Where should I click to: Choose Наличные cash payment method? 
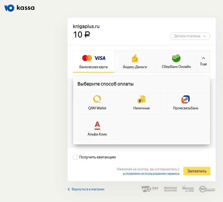141,103
